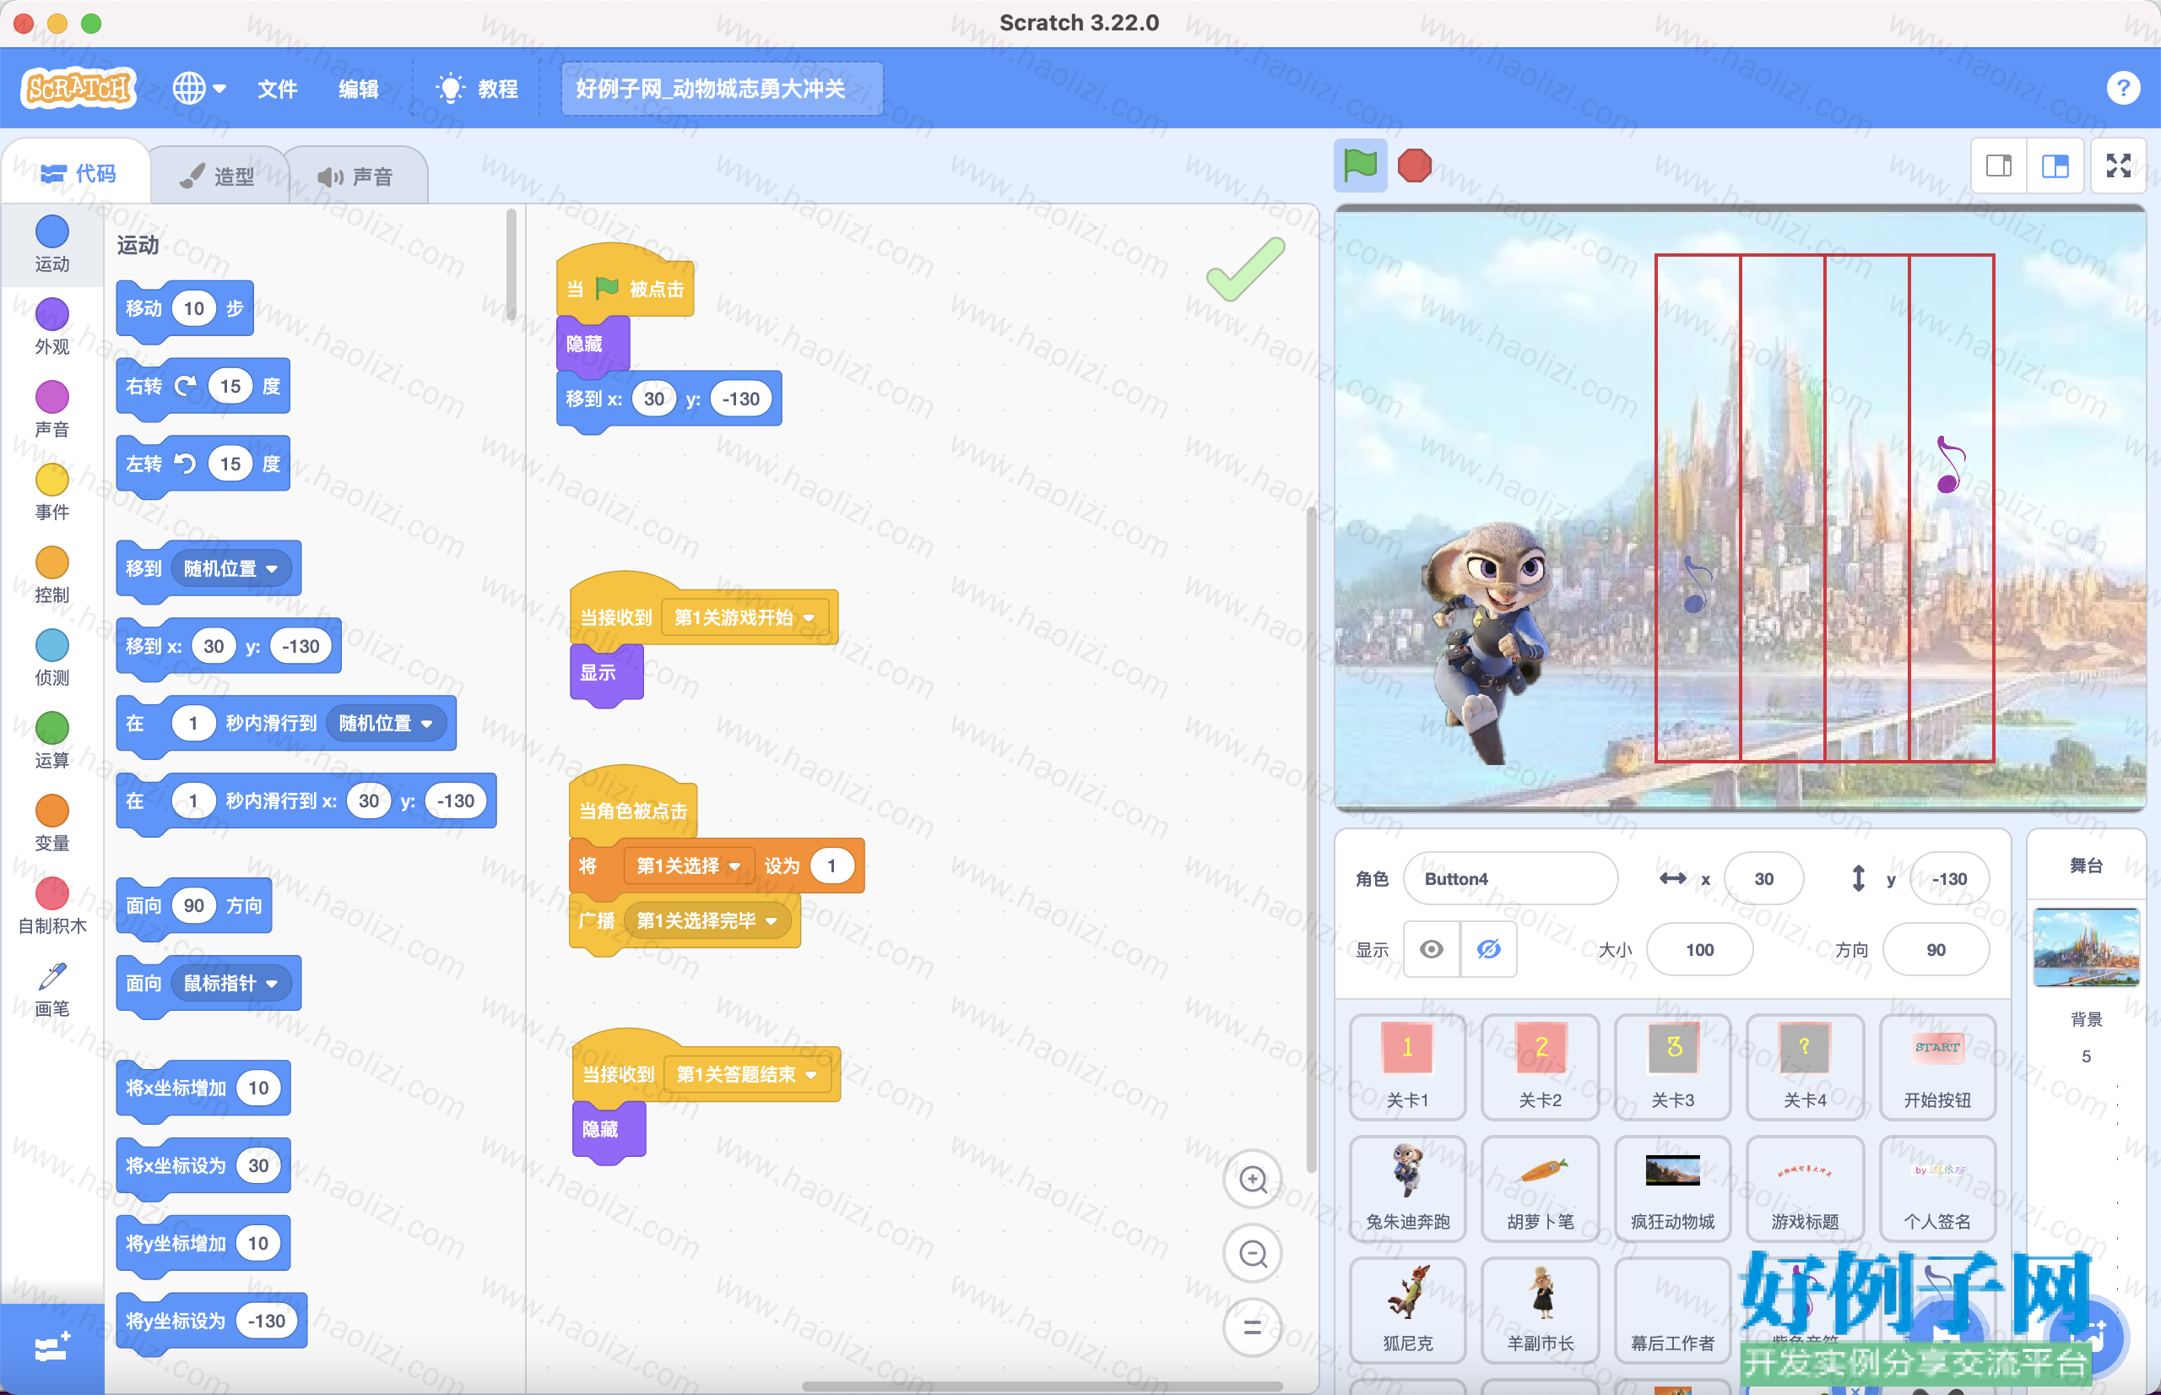The height and width of the screenshot is (1395, 2161).
Task: Click the 左转 15 度 block
Action: (203, 465)
